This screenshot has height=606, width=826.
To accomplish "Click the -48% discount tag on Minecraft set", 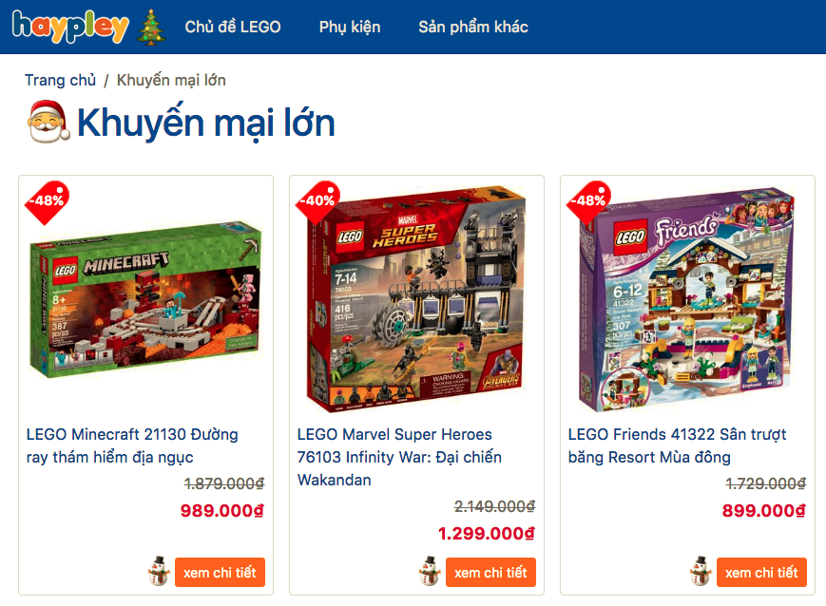I will pos(48,202).
